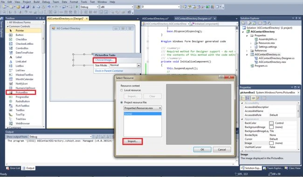Select the Local resource radio button
The height and width of the screenshot is (177, 303).
[x=122, y=90]
